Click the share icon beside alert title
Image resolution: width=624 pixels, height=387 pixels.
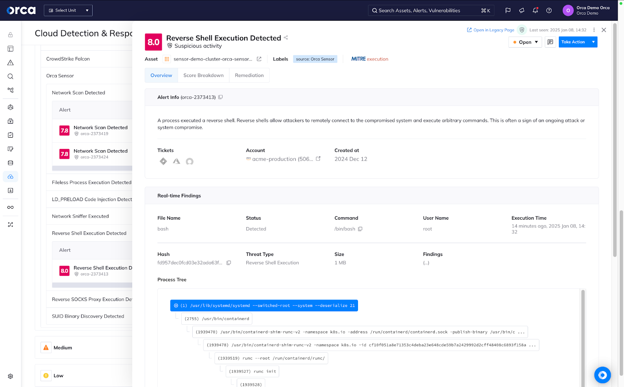(x=286, y=38)
